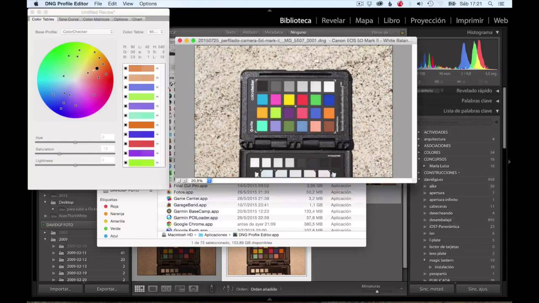This screenshot has width=539, height=303.
Task: Select second ColorChecker thumbnail in Lightroom grid
Action: coord(267,262)
